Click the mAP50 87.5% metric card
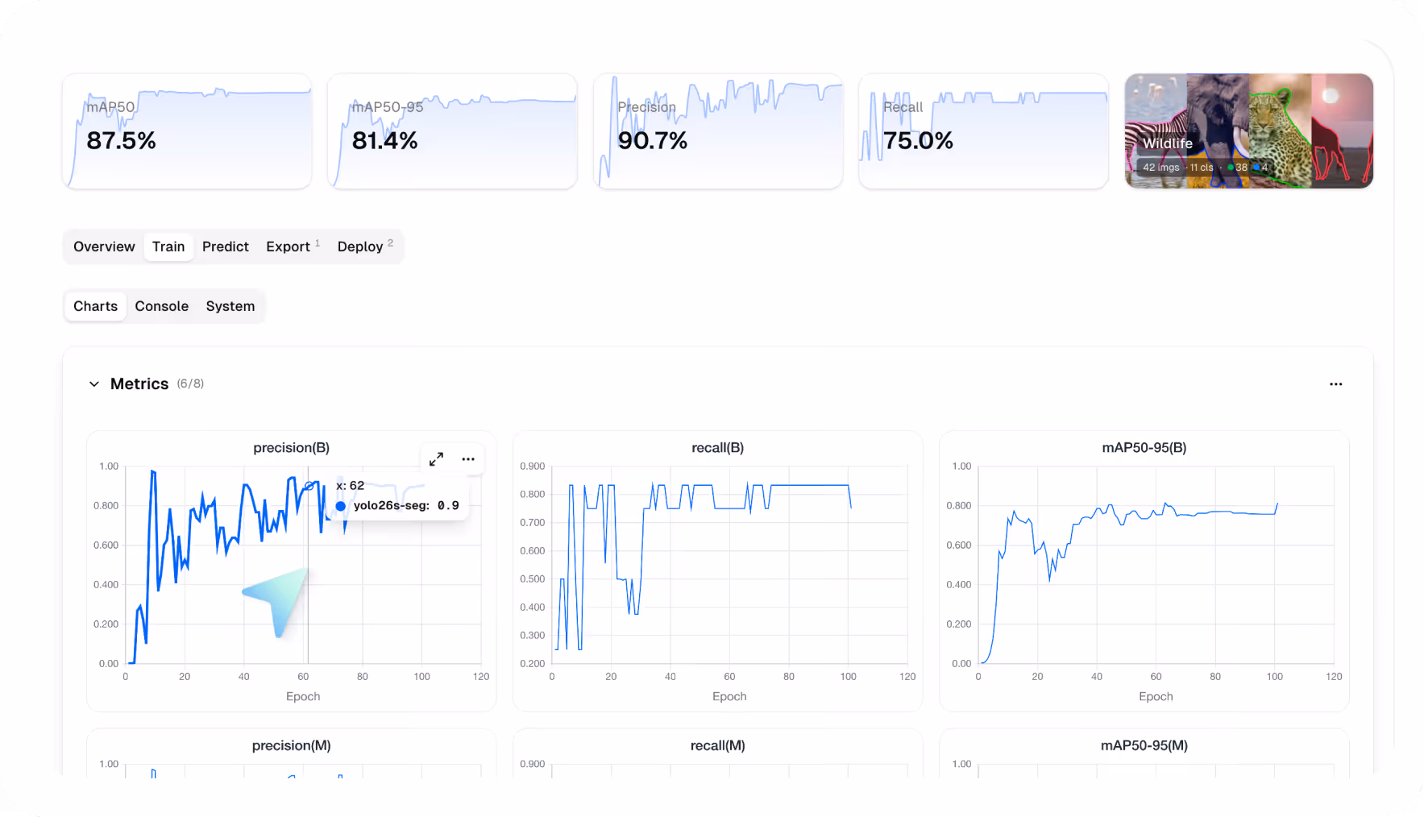1424x817 pixels. 187,131
